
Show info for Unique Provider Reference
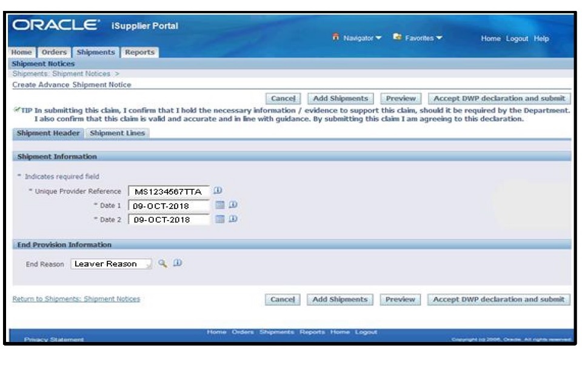pyautogui.click(x=218, y=191)
